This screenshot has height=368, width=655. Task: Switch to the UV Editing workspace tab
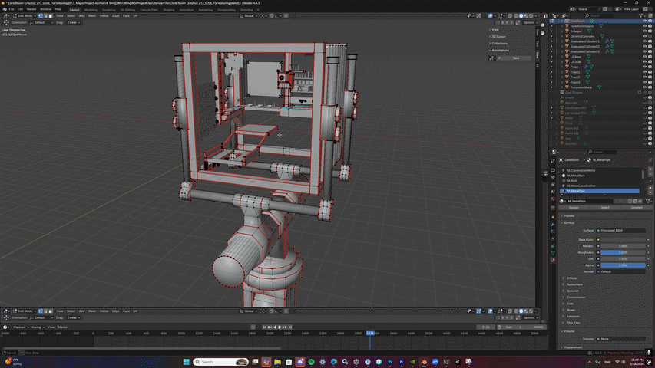click(127, 10)
